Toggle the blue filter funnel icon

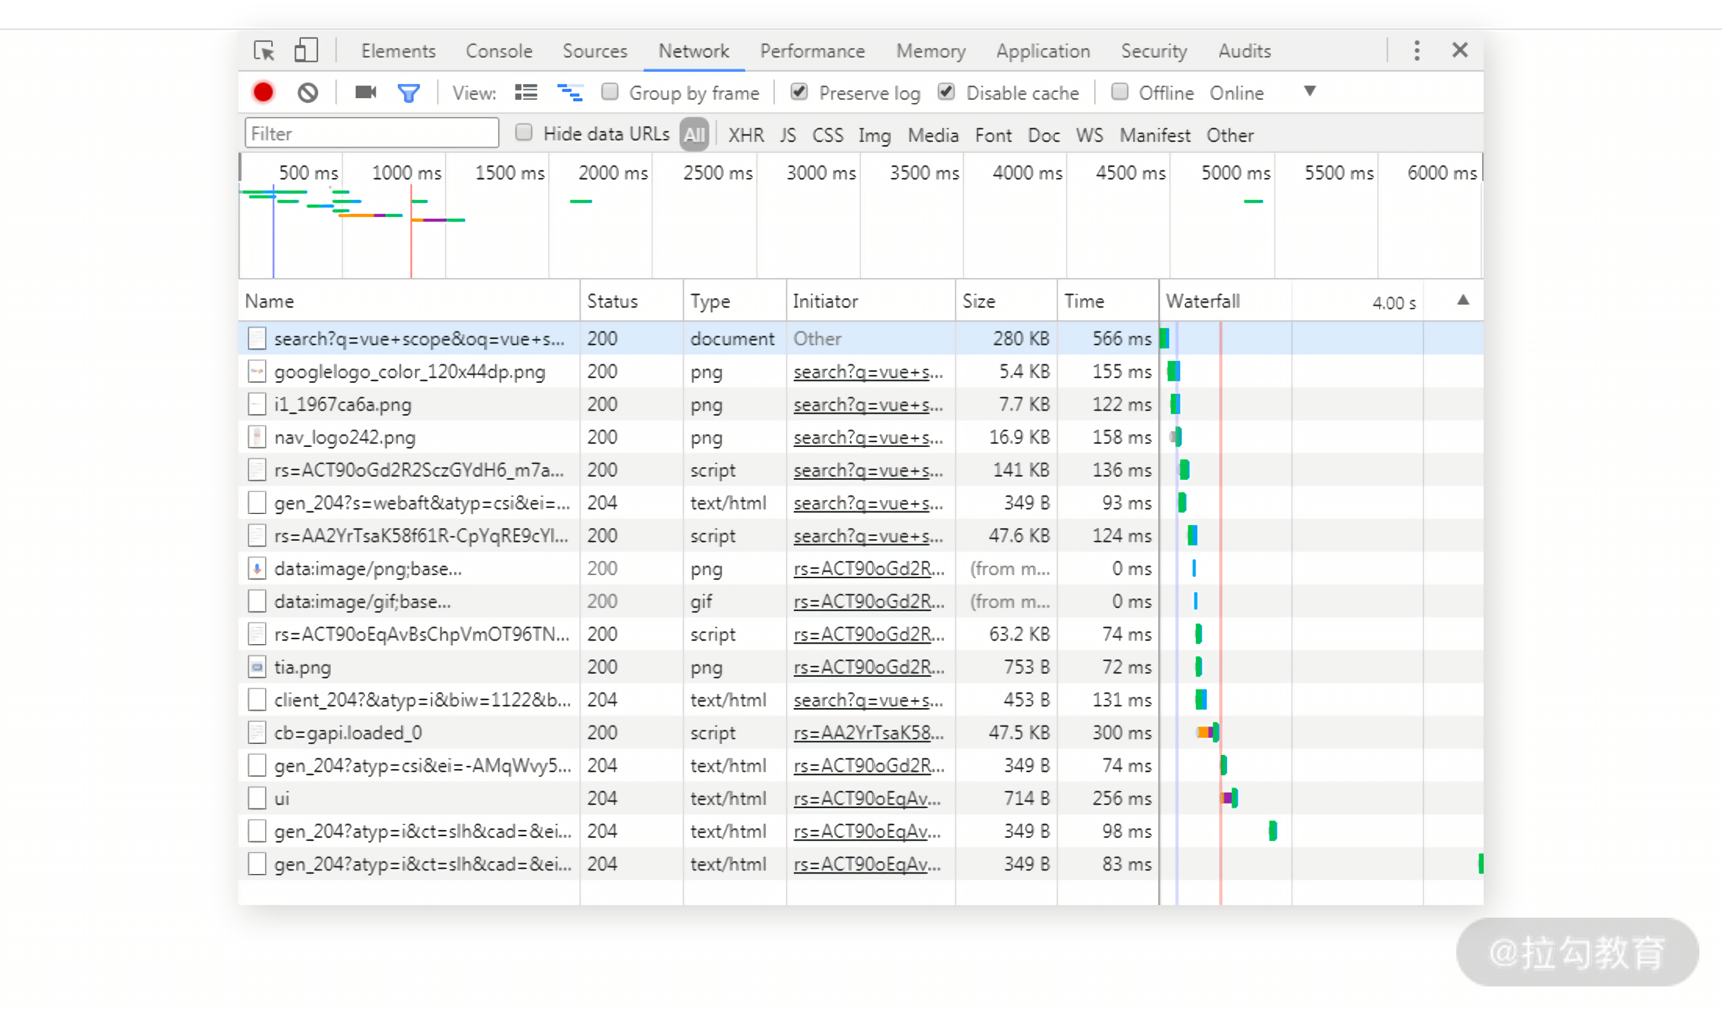(408, 93)
